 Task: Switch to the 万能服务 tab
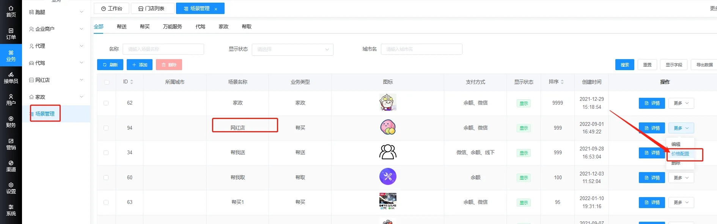coord(172,27)
